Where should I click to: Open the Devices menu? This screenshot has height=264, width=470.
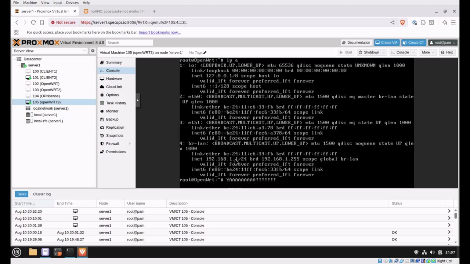[x=72, y=3]
